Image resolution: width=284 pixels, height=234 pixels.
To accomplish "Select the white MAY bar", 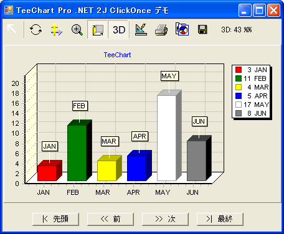I will click(166, 138).
